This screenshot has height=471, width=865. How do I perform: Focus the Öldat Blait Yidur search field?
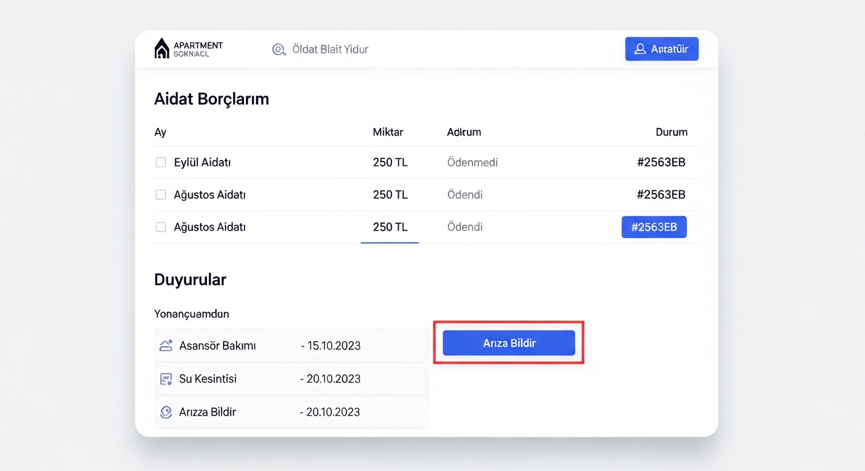(330, 50)
